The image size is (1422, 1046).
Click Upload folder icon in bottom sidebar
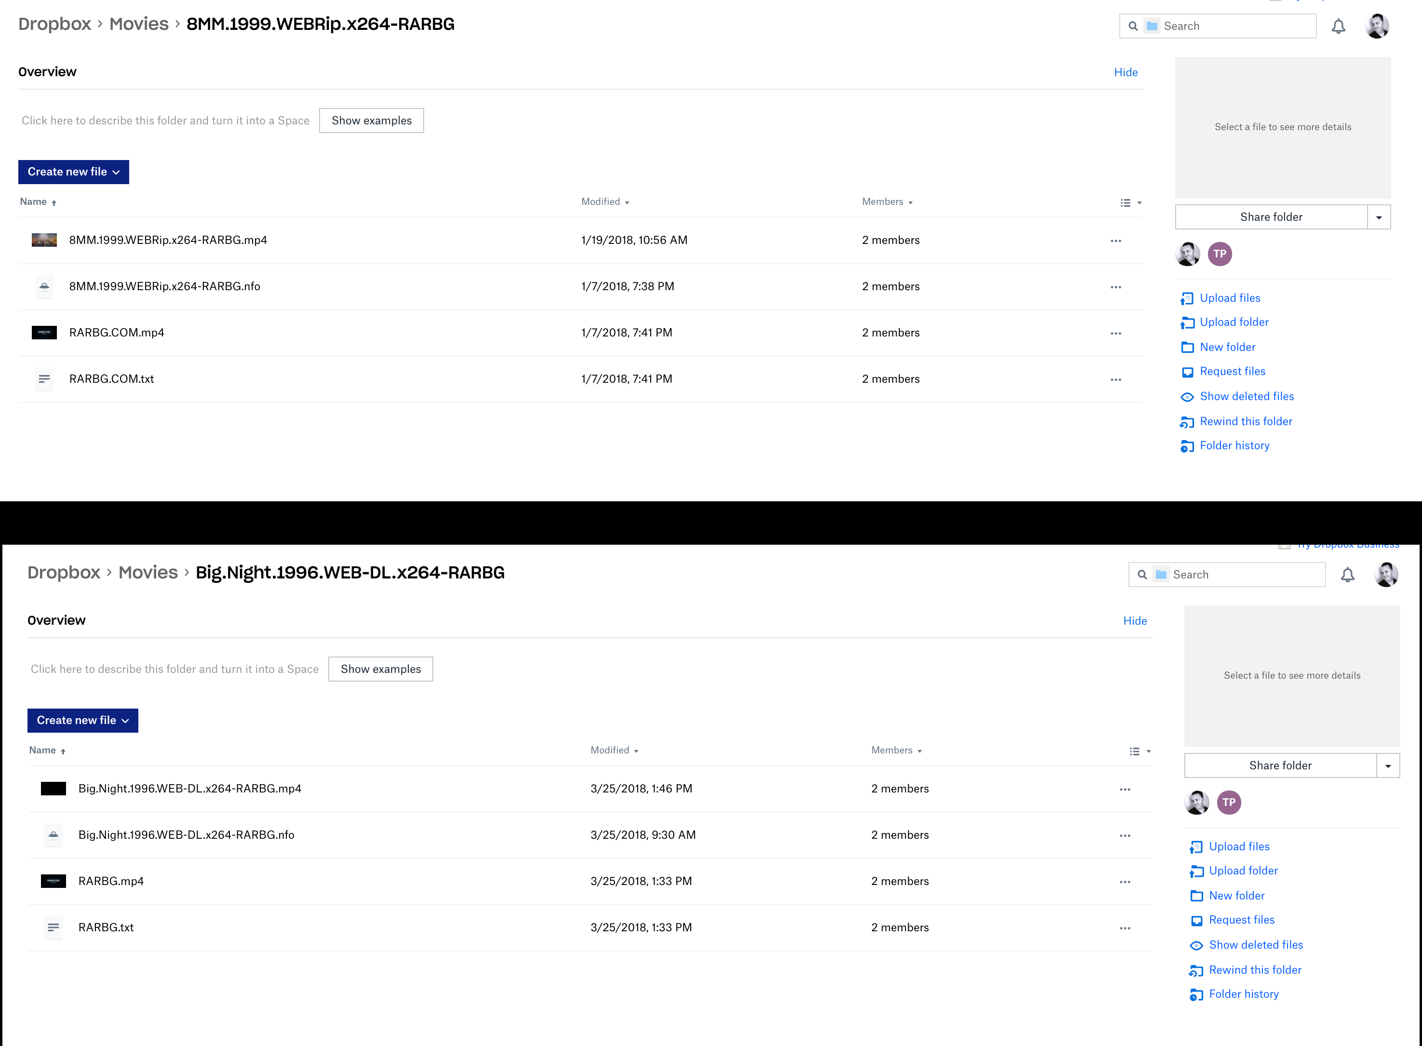pos(1196,872)
